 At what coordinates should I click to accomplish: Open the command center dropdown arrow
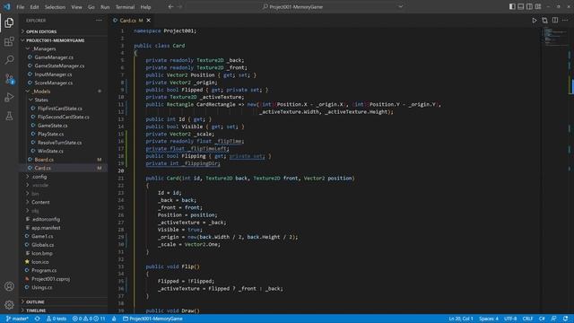(x=401, y=6)
